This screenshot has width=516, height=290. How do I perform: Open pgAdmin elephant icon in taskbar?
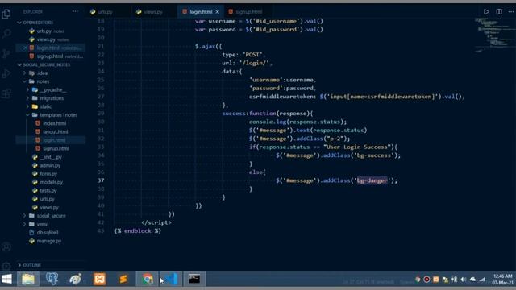(x=52, y=280)
